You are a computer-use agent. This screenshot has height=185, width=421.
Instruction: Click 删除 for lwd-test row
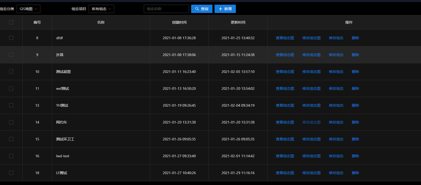[x=355, y=156]
